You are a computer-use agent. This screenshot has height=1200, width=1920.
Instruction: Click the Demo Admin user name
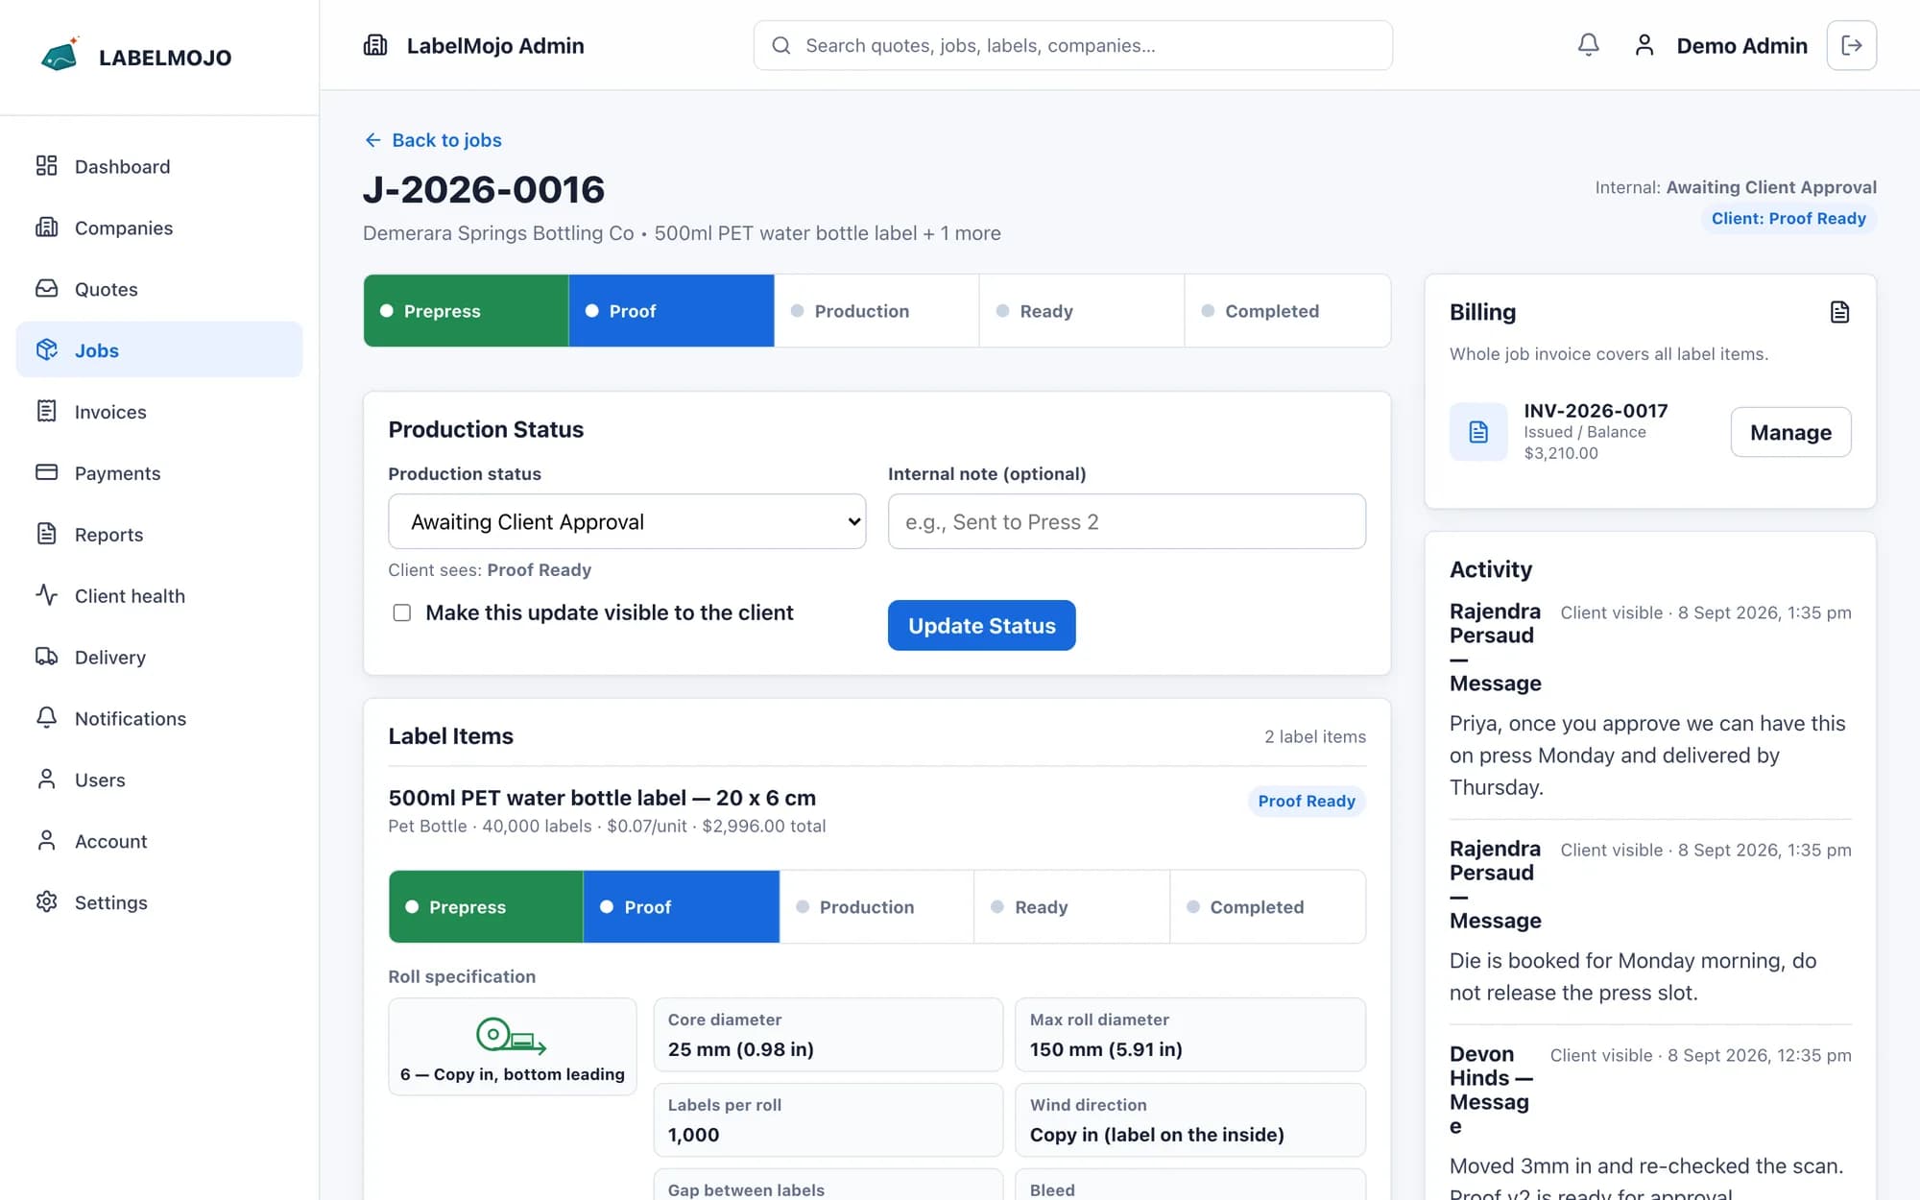(x=1741, y=45)
